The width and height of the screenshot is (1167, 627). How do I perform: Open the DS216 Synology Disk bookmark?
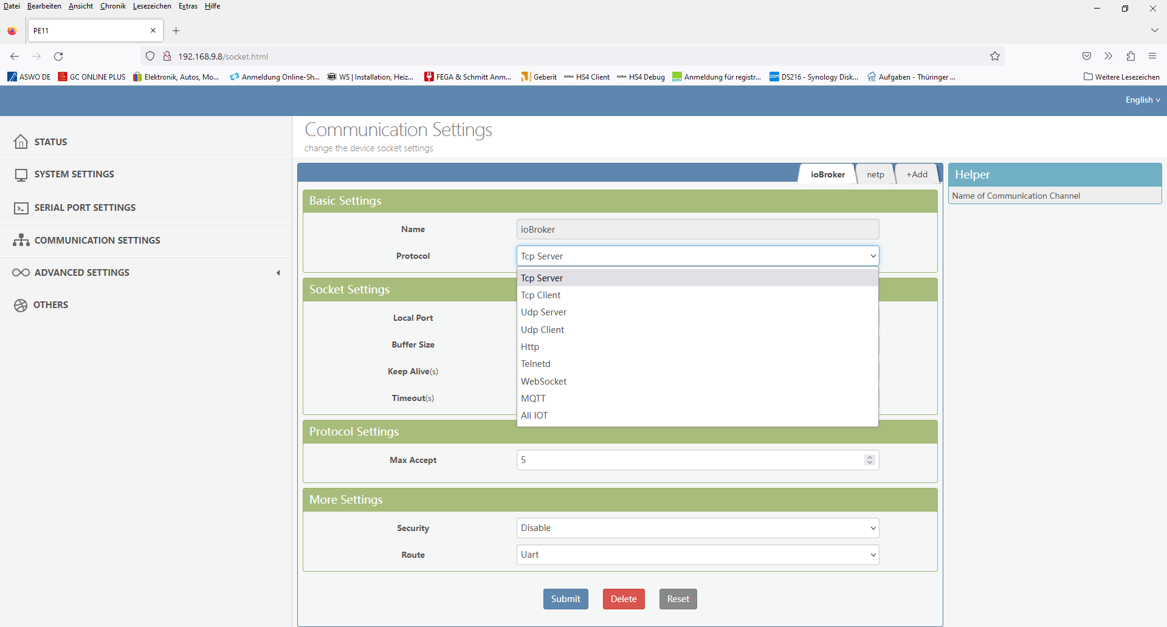pyautogui.click(x=814, y=77)
